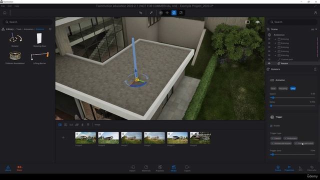The width and height of the screenshot is (320, 180).
Task: Add new media with the plus button
Action: coord(63,138)
